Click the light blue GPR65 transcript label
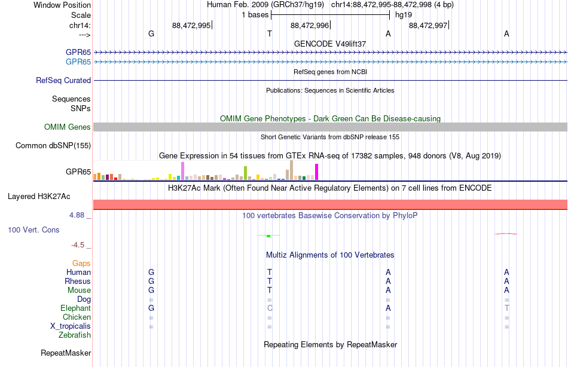568x367 pixels. coord(78,62)
